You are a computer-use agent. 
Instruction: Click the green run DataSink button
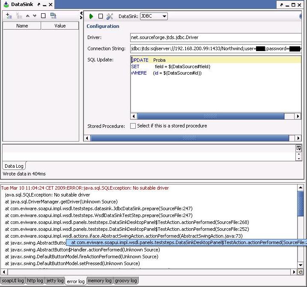[x=91, y=16]
